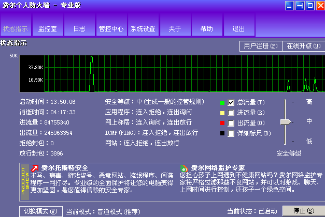Click the 费尔网络监护专家 product icon
Screen dimensions: 325x217
tap(184, 168)
